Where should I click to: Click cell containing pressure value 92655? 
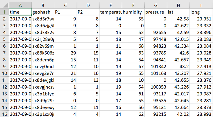click(156, 32)
